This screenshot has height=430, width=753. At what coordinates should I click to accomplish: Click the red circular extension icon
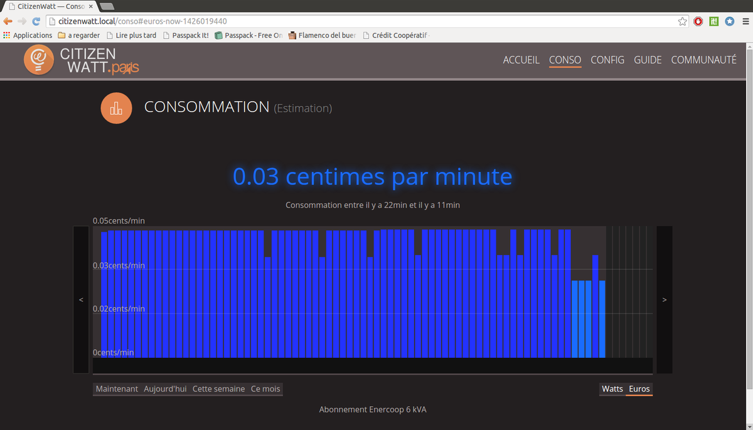[698, 21]
